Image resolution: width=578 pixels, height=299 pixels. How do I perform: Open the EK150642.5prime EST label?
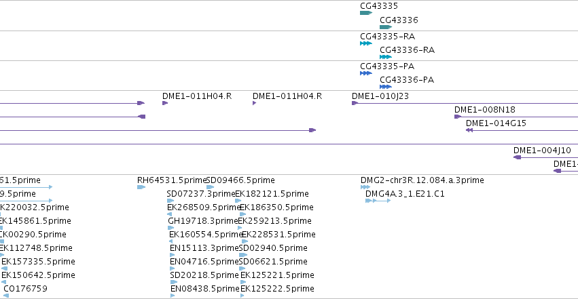point(38,275)
